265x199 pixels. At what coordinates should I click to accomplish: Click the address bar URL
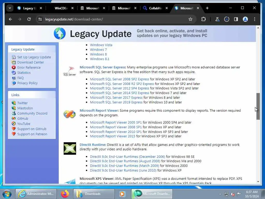tap(74, 19)
